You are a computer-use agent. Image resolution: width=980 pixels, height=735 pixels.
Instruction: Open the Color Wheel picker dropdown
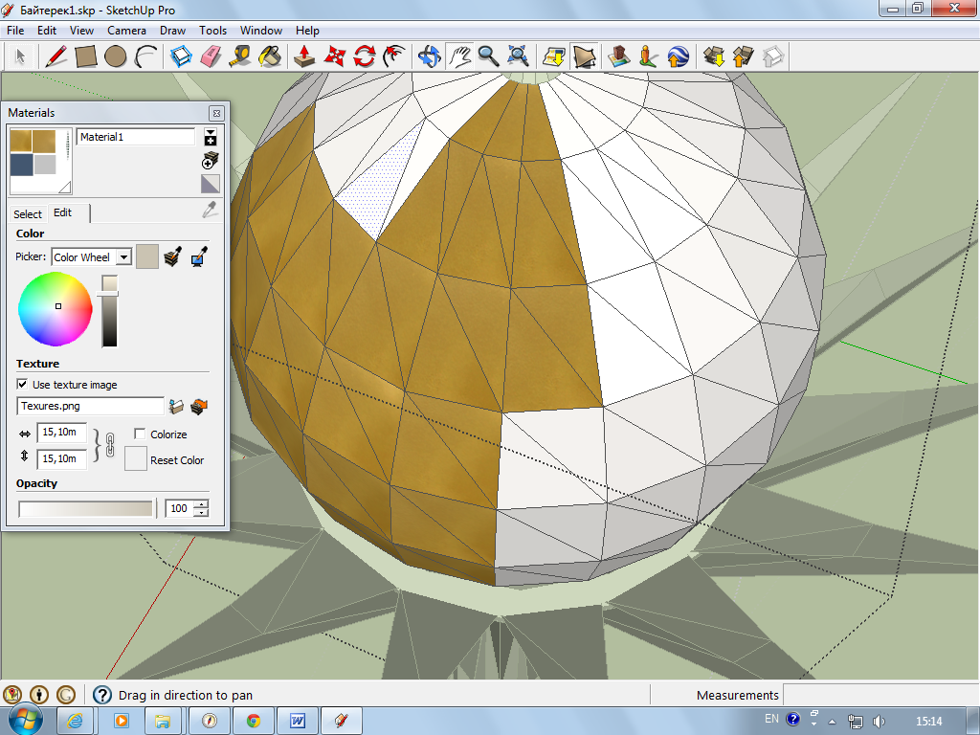(x=122, y=257)
